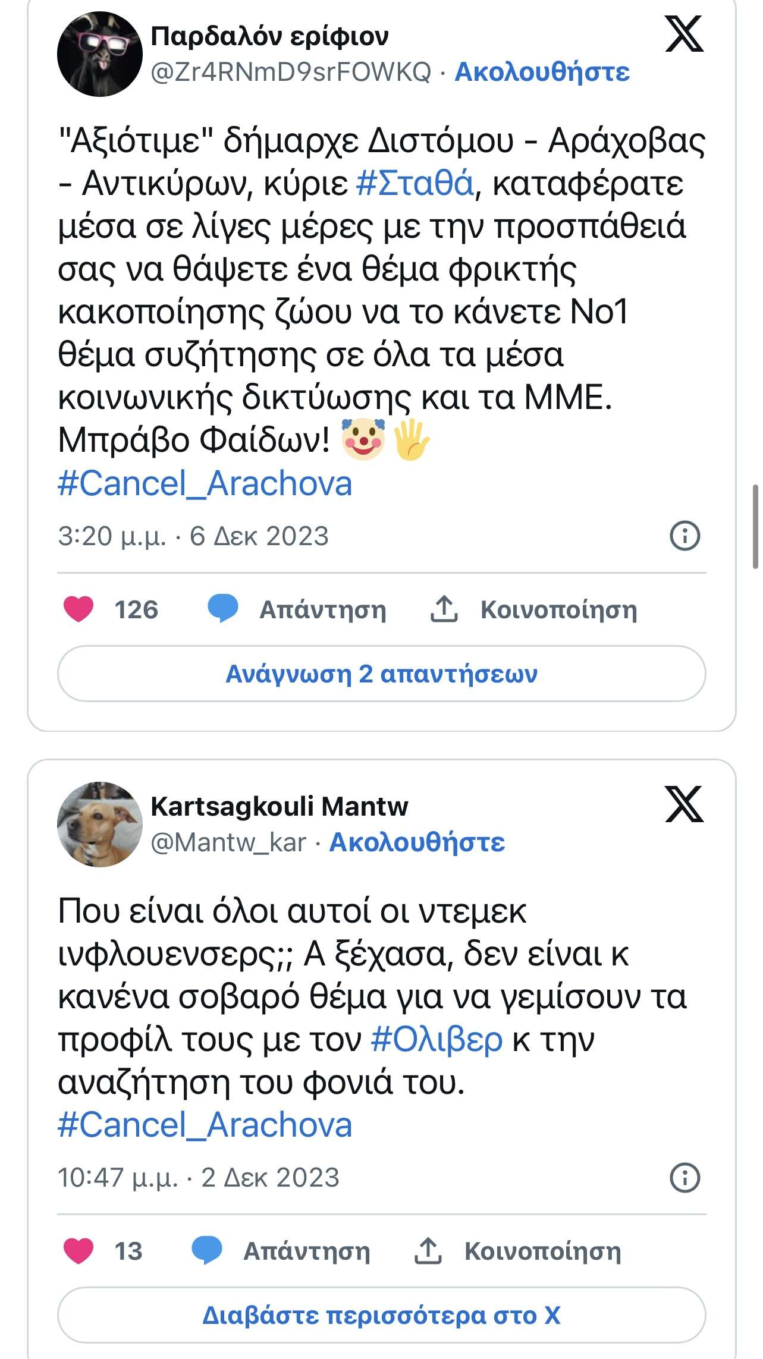Click goat avatar of Παρδαλόν ερίφιον

click(100, 54)
